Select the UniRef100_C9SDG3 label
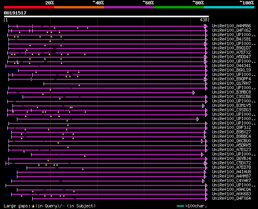This screenshot has width=258, height=209. [231, 110]
